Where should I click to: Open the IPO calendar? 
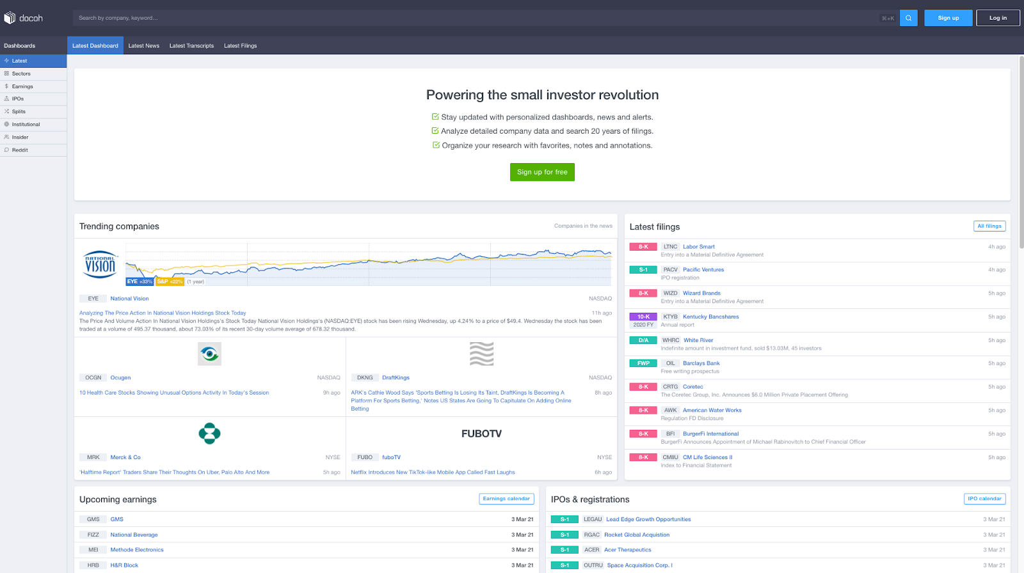pos(984,499)
